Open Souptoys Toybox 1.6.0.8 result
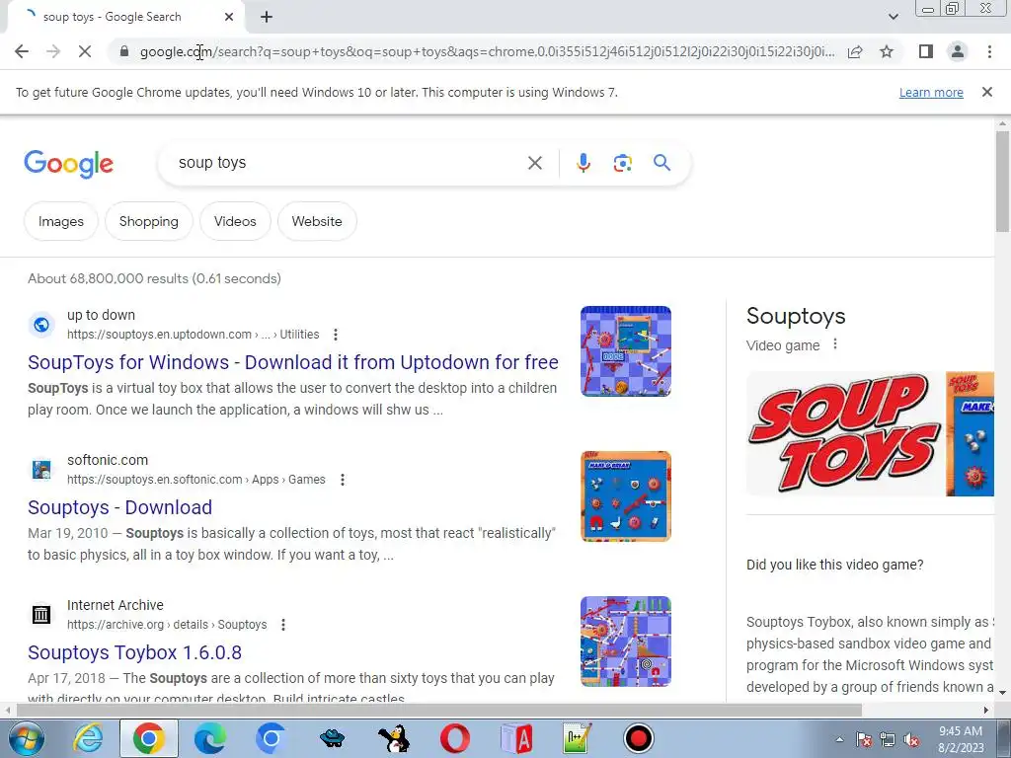 134,652
